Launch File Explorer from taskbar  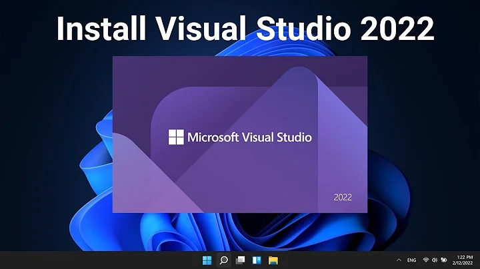tap(273, 260)
